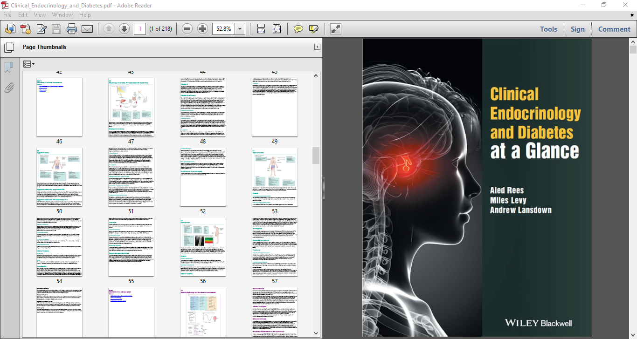
Task: Select page 55 thumbnail
Action: (131, 247)
